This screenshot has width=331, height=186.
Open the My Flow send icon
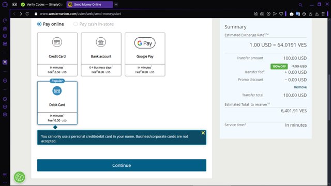coord(275,14)
